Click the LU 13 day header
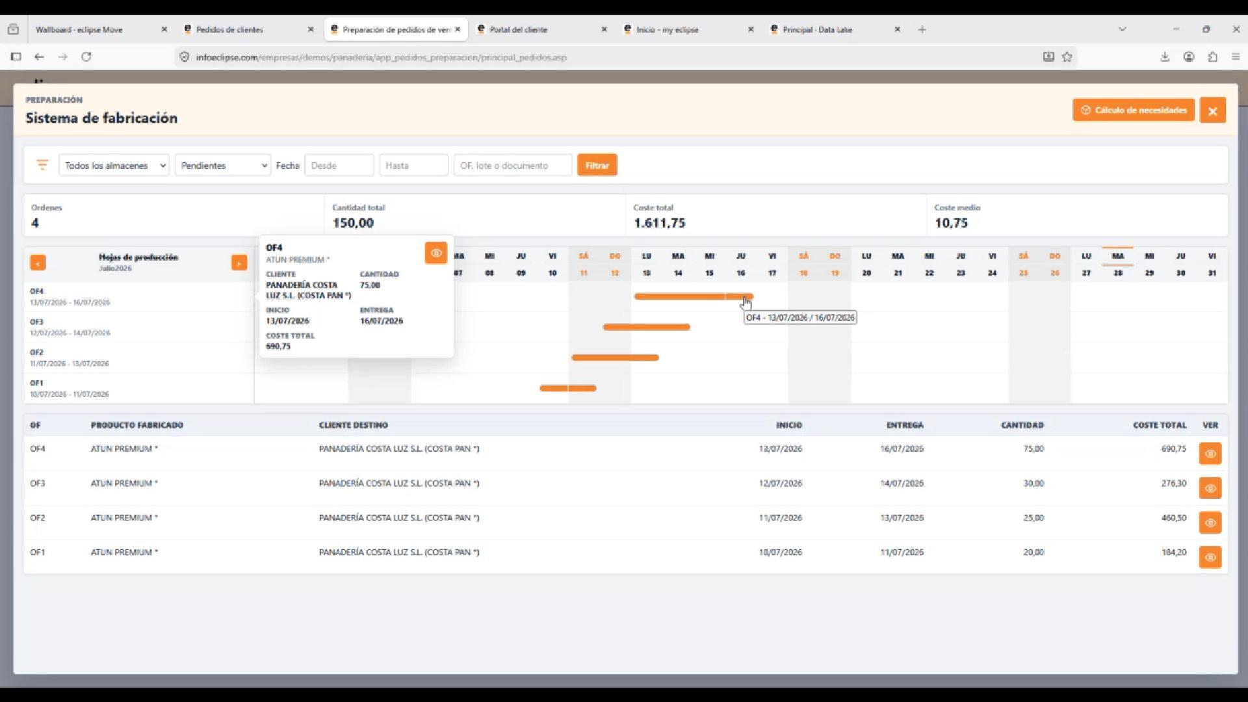1248x702 pixels. [646, 265]
